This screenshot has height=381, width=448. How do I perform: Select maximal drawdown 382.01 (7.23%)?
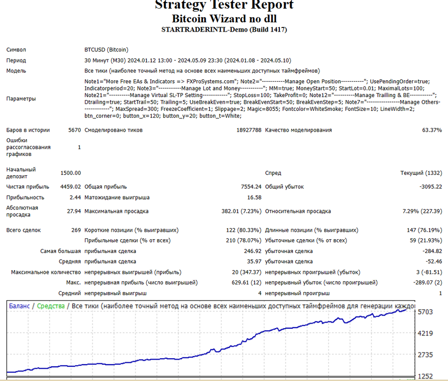click(x=241, y=211)
